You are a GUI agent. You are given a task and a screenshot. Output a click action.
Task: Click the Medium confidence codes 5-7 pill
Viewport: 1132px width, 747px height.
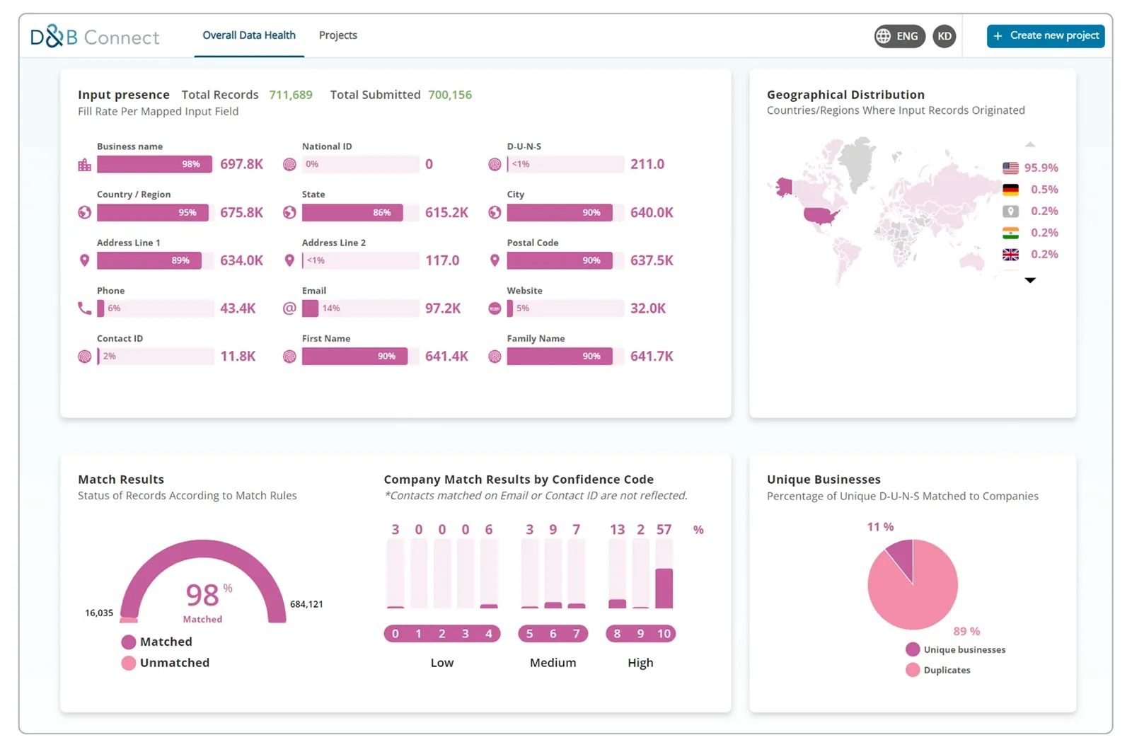[x=553, y=634]
